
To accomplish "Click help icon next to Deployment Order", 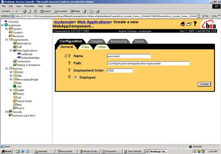I will 69,70.
